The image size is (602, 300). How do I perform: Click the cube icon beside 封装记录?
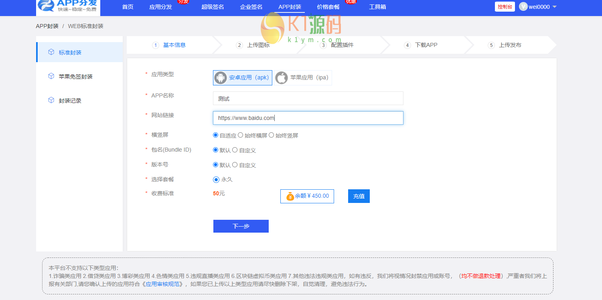pyautogui.click(x=51, y=100)
